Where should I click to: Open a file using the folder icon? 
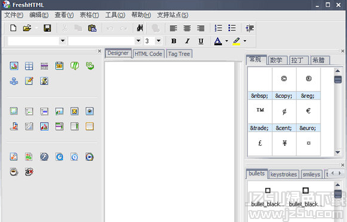coord(27,28)
